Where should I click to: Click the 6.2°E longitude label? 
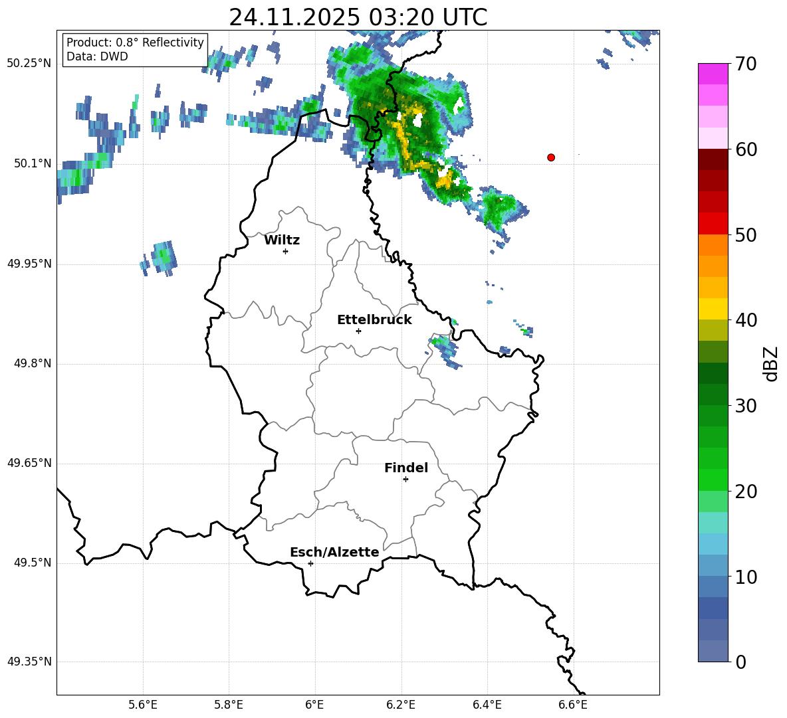pyautogui.click(x=401, y=705)
